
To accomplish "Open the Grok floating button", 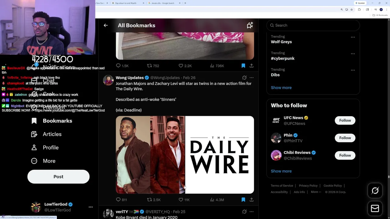I will [375, 191].
